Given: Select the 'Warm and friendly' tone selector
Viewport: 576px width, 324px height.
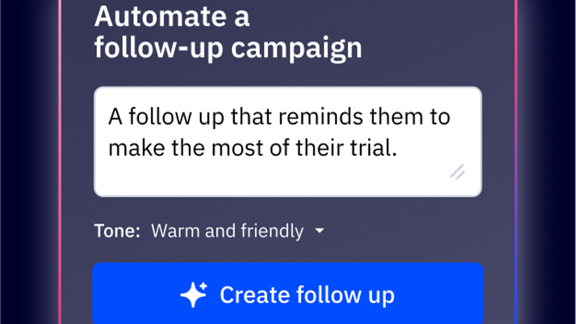Looking at the screenshot, I should pos(227,231).
